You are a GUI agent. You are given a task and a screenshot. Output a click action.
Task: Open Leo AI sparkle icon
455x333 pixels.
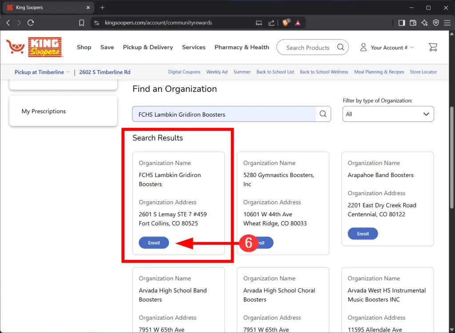(424, 23)
